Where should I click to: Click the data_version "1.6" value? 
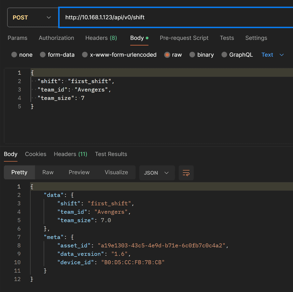tap(119, 254)
